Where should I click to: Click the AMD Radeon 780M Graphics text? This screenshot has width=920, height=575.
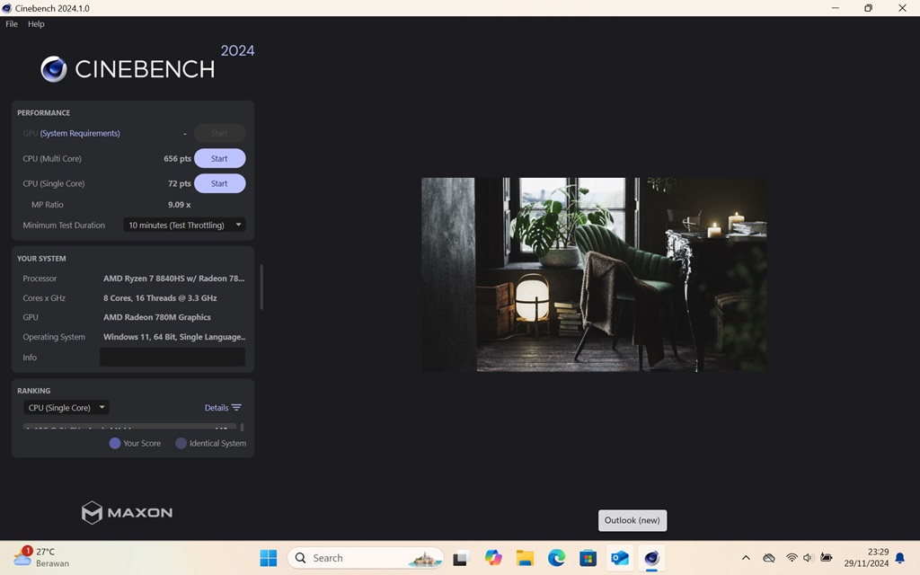156,317
